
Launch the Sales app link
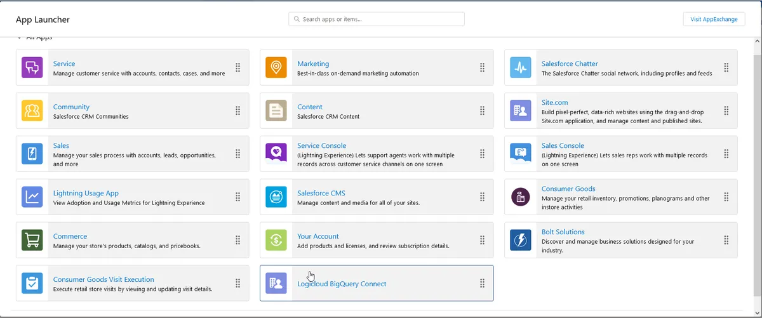click(61, 145)
